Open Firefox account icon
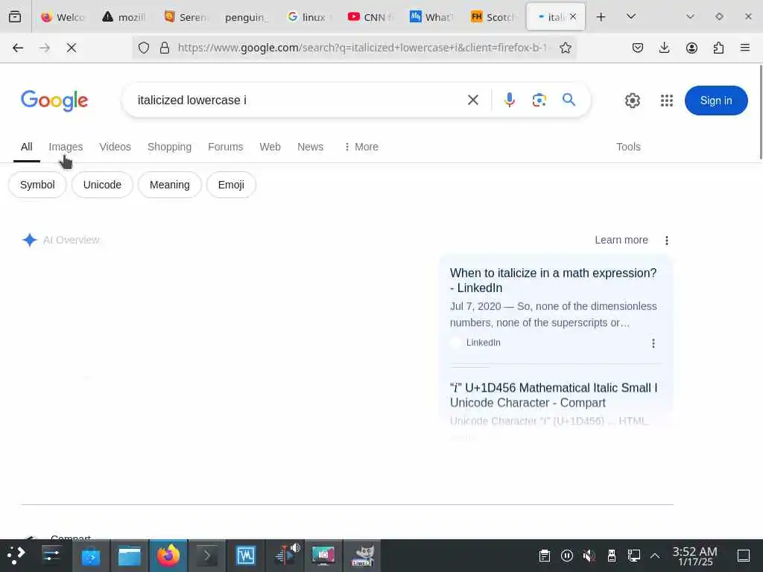Viewport: 763px width, 572px height. 691,48
